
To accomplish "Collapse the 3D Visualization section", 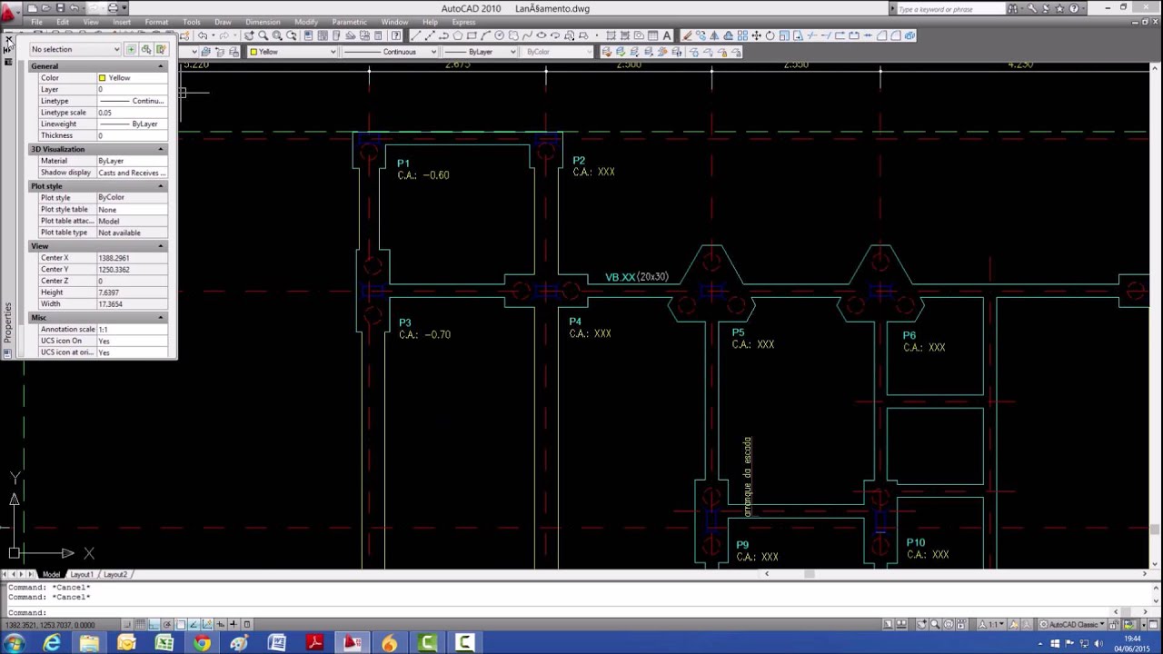I will pyautogui.click(x=161, y=149).
